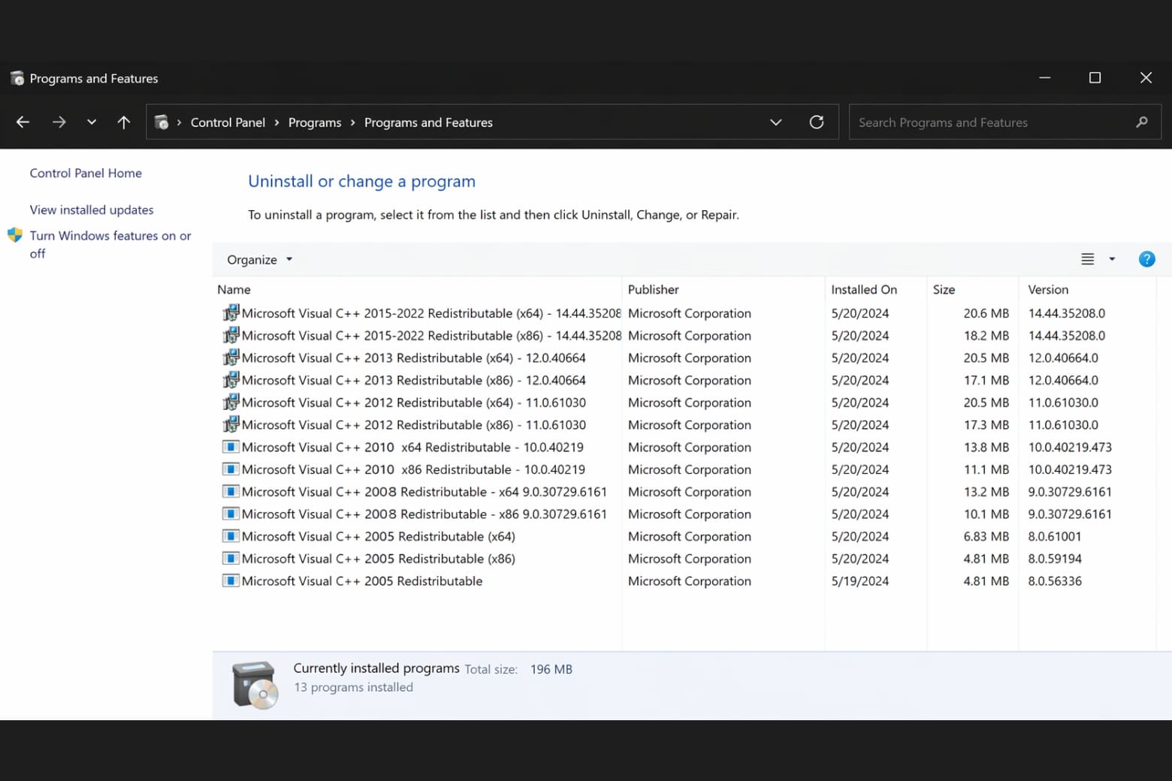Open View installed updates link
Screen dimensions: 1172x781
click(92, 210)
